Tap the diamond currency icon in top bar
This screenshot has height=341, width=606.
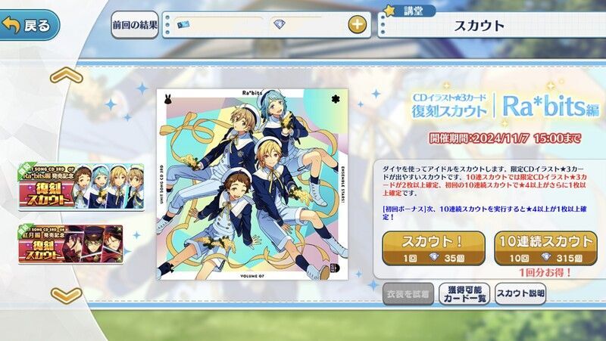pos(279,25)
